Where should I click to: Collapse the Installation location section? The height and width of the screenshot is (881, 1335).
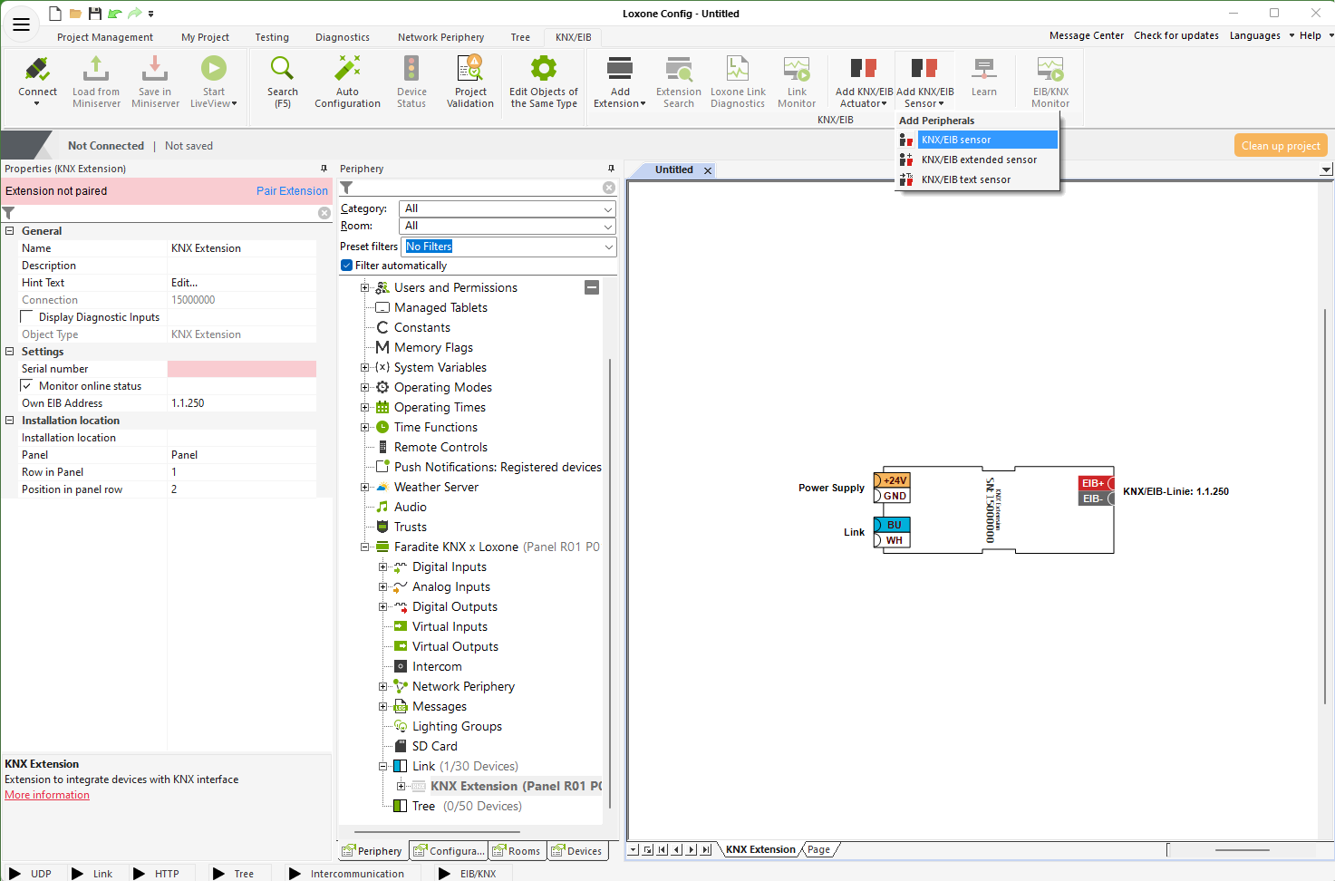10,421
